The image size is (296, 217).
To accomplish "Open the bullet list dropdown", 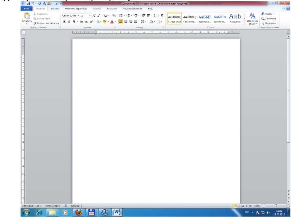I will [x=124, y=16].
